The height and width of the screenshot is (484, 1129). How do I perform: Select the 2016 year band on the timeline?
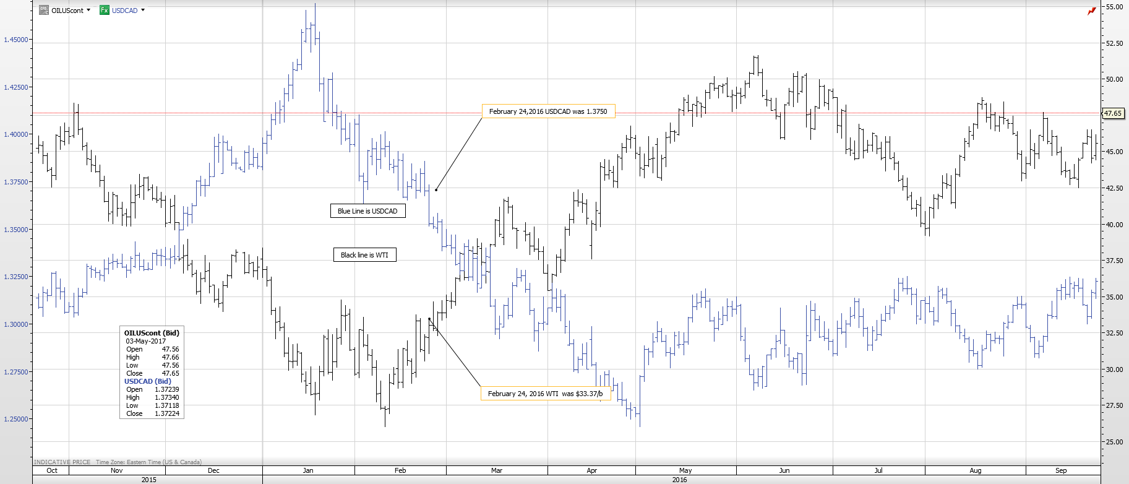tap(679, 480)
